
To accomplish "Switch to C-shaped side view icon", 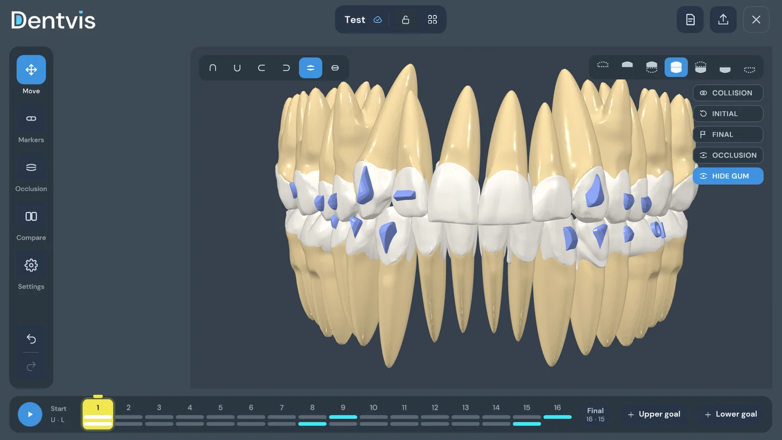I will (x=261, y=68).
